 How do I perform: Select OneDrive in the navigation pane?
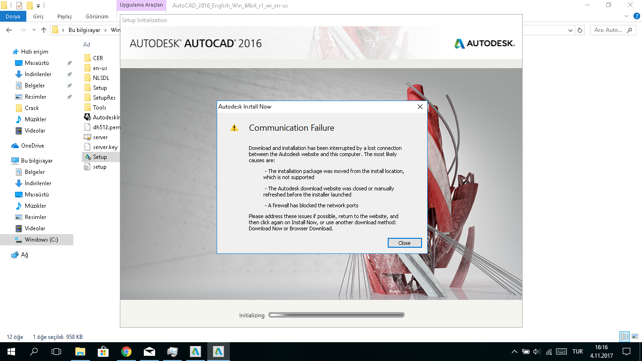pyautogui.click(x=32, y=146)
